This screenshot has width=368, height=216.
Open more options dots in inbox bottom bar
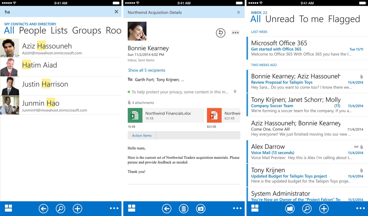pos(361,209)
